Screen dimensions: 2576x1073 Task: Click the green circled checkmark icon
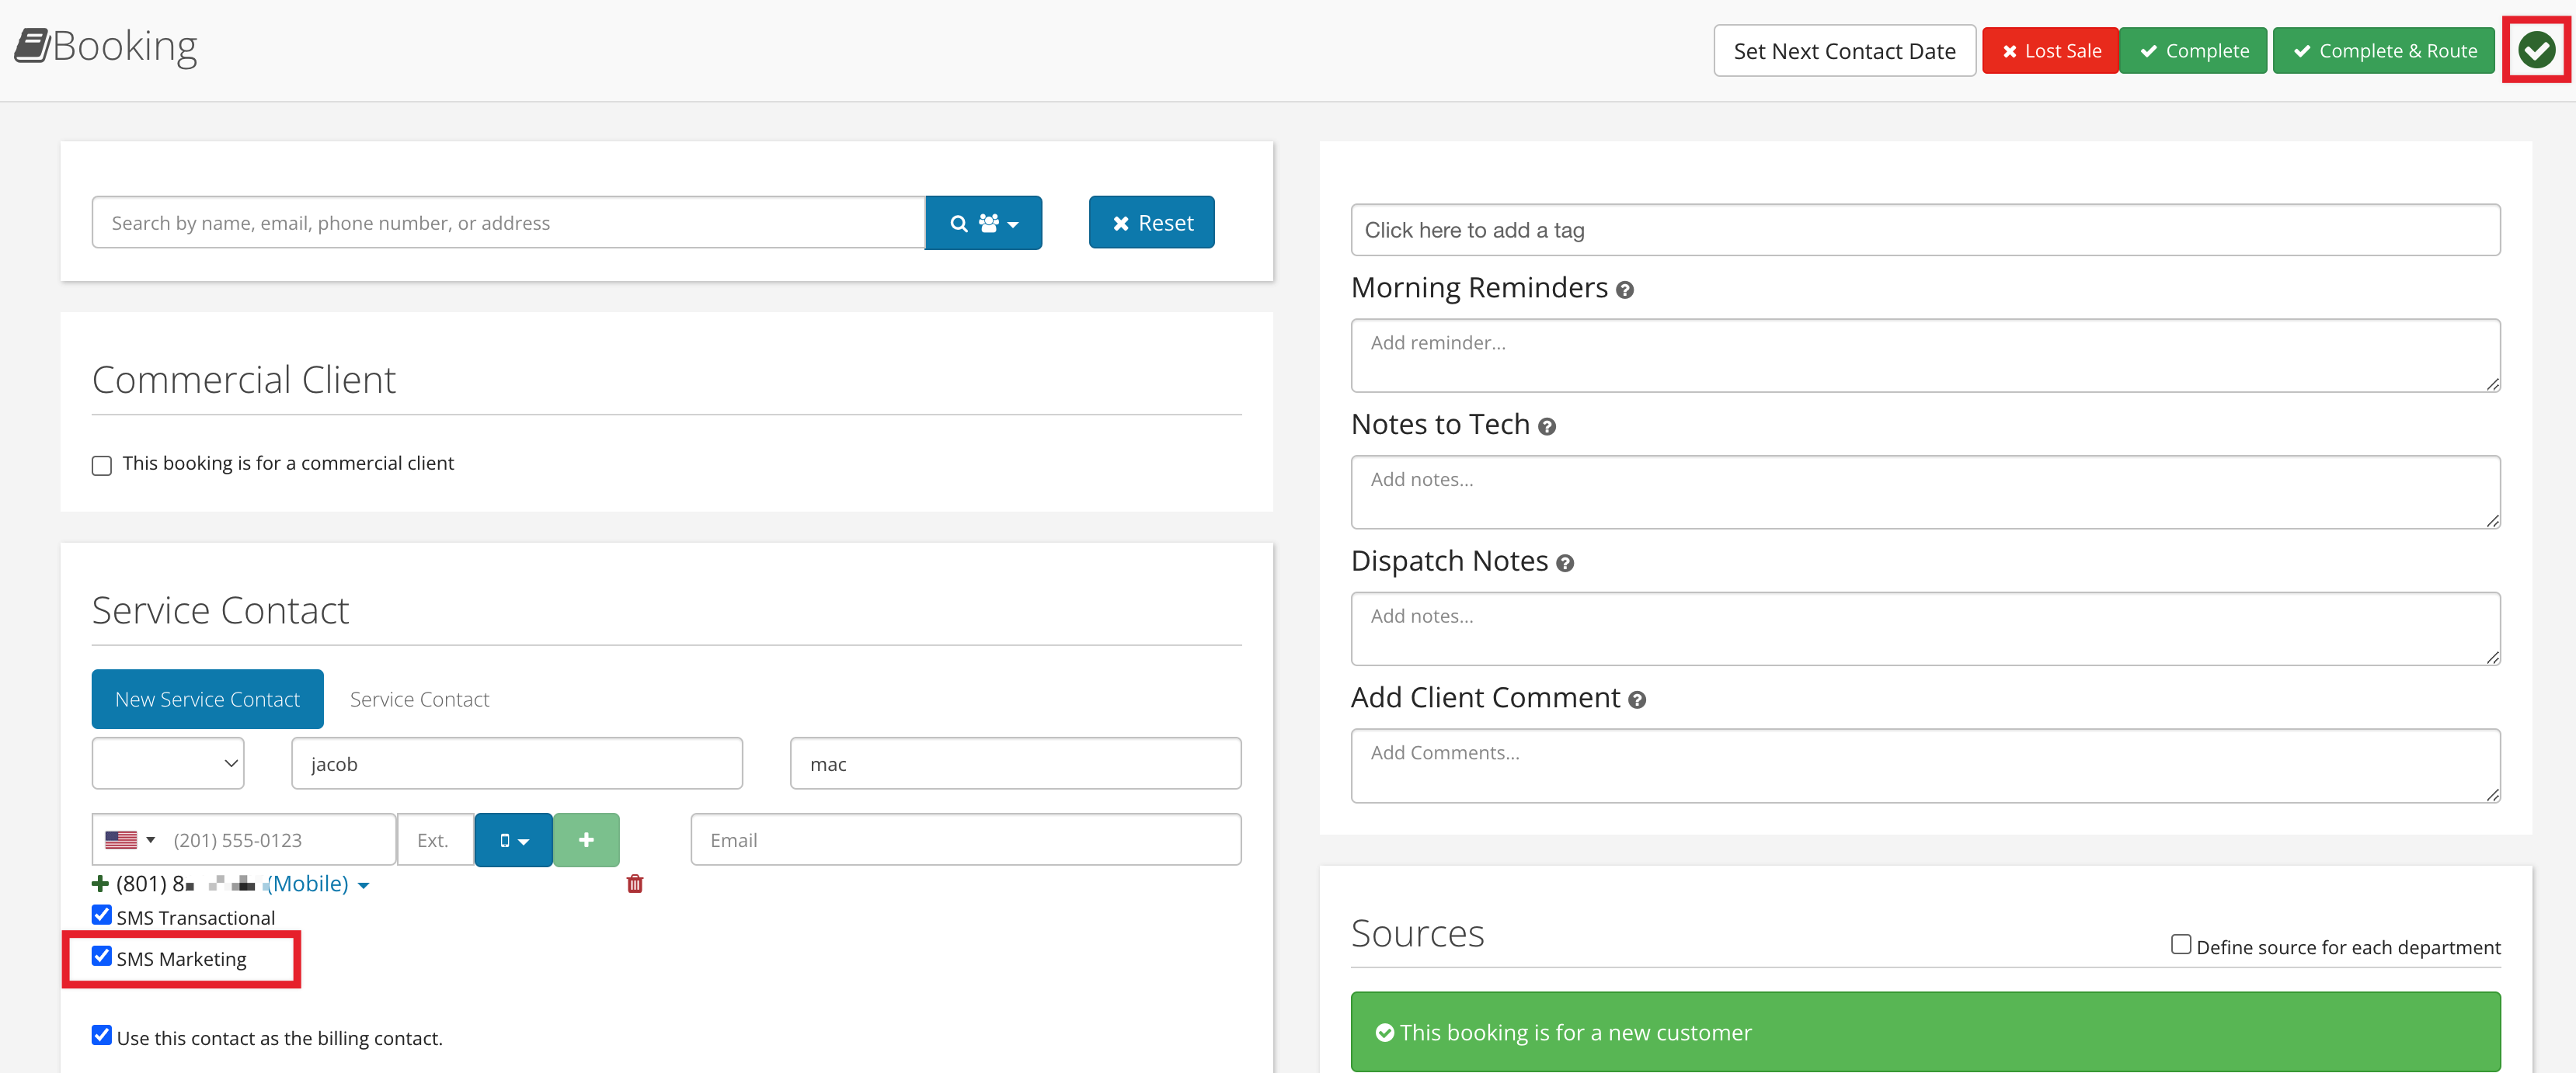coord(2536,50)
